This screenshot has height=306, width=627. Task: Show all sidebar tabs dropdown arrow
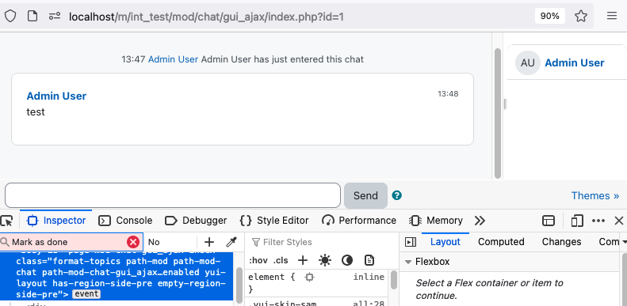click(x=624, y=242)
